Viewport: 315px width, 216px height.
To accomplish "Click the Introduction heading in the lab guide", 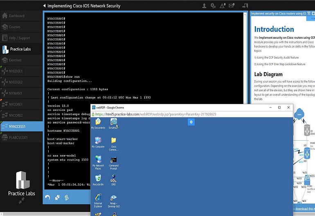I will click(x=274, y=29).
